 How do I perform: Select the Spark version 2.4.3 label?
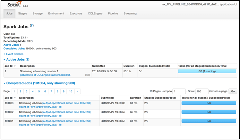[x=25, y=6]
